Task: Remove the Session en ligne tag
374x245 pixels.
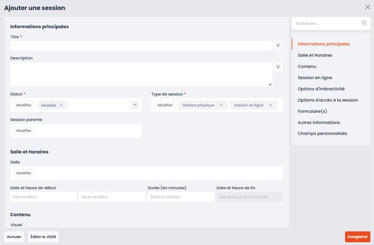Action: tap(271, 105)
